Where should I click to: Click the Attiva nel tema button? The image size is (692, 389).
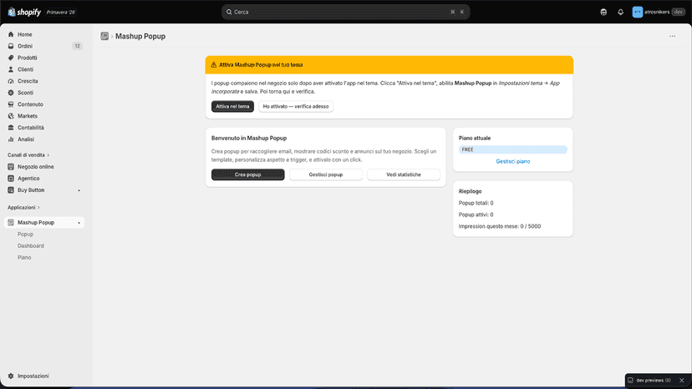tap(232, 106)
